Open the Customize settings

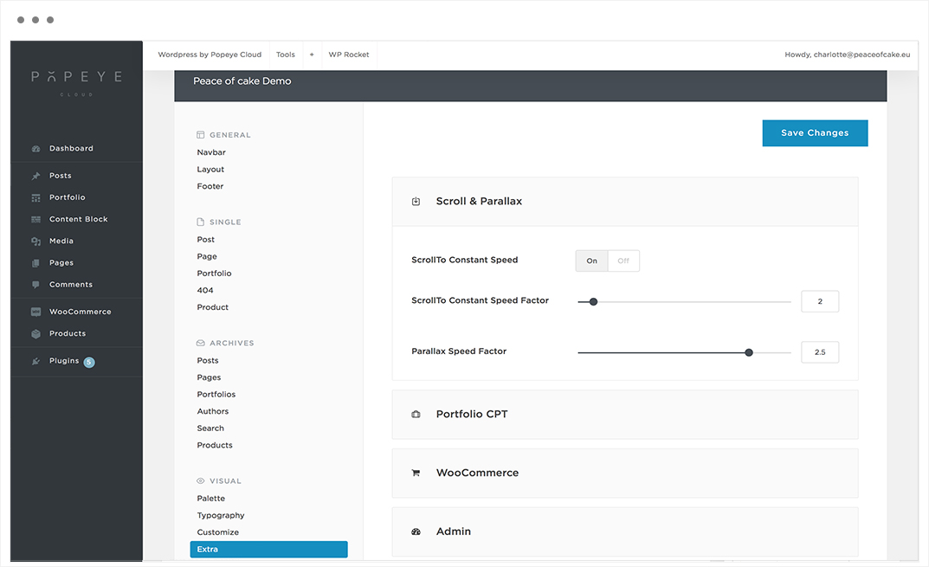(x=218, y=532)
